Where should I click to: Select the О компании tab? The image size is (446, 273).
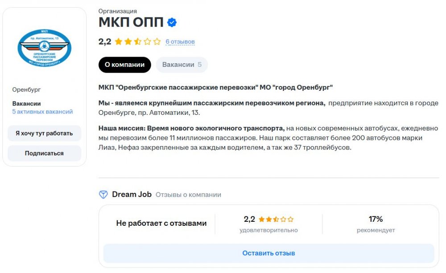[124, 65]
